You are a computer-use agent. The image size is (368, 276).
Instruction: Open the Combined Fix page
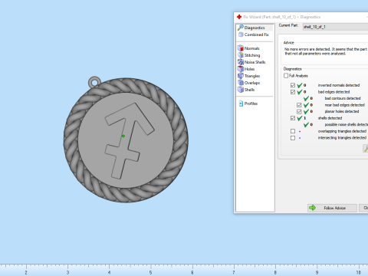(x=254, y=34)
